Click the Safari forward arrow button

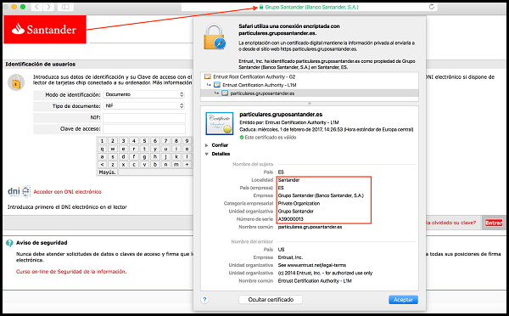point(48,7)
